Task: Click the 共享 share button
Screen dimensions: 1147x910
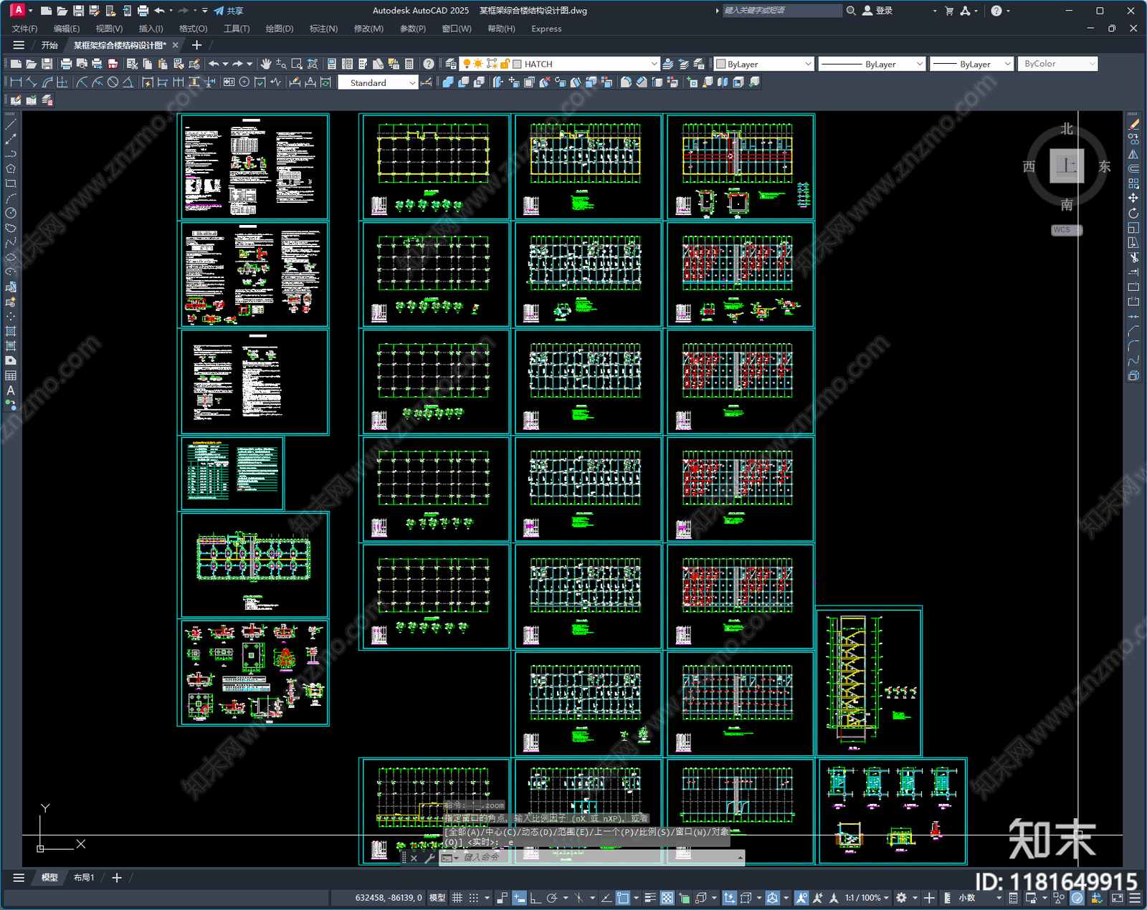Action: (229, 11)
